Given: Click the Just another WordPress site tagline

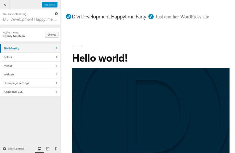Looking at the screenshot, I should pos(182,17).
